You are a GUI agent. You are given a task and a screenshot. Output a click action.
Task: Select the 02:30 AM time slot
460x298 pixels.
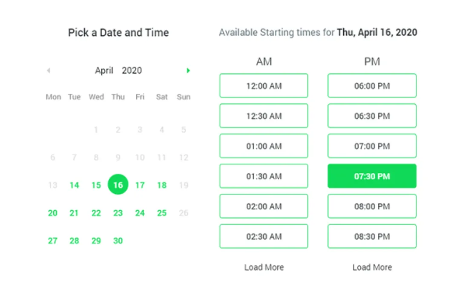[264, 236]
